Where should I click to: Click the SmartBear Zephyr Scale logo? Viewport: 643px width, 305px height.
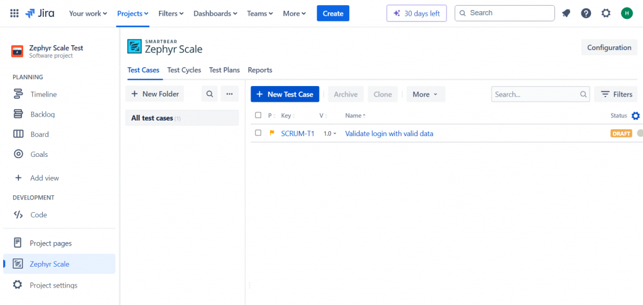pos(165,46)
